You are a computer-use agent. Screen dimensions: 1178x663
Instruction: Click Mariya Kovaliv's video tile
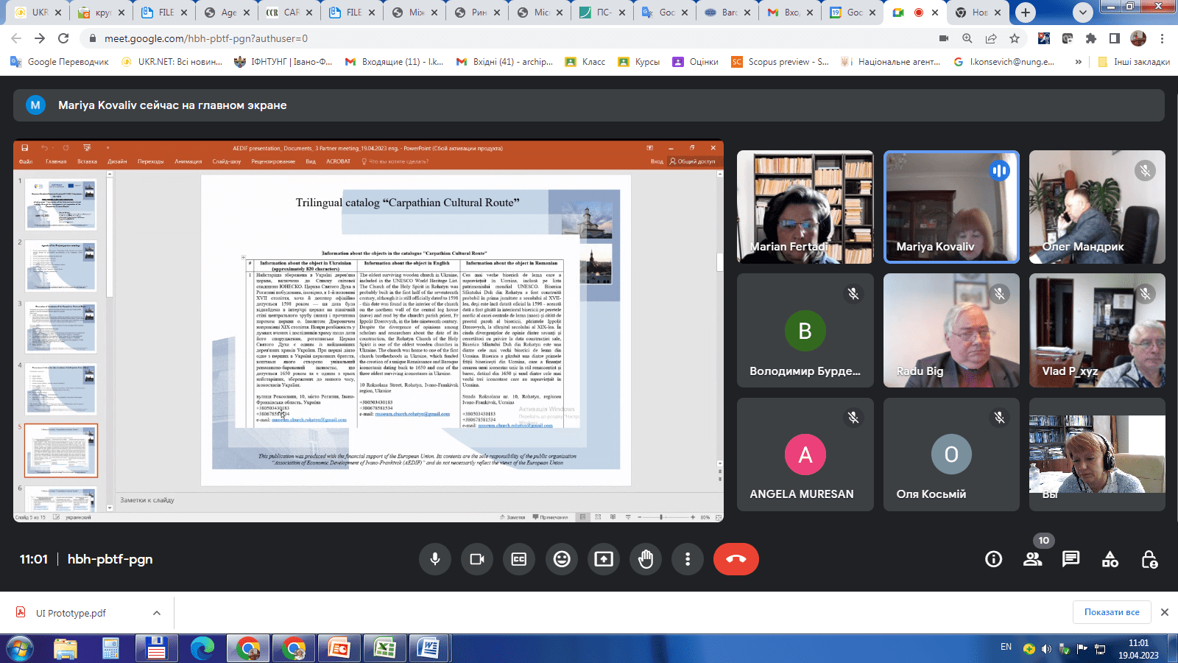coord(951,207)
